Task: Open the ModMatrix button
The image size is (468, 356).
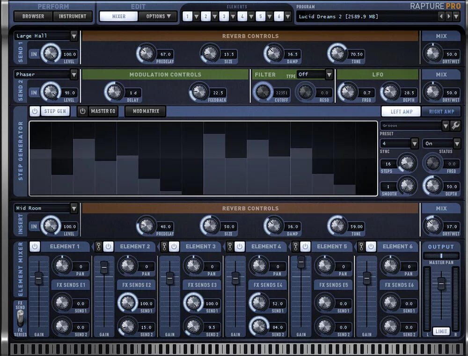Action: (x=146, y=111)
